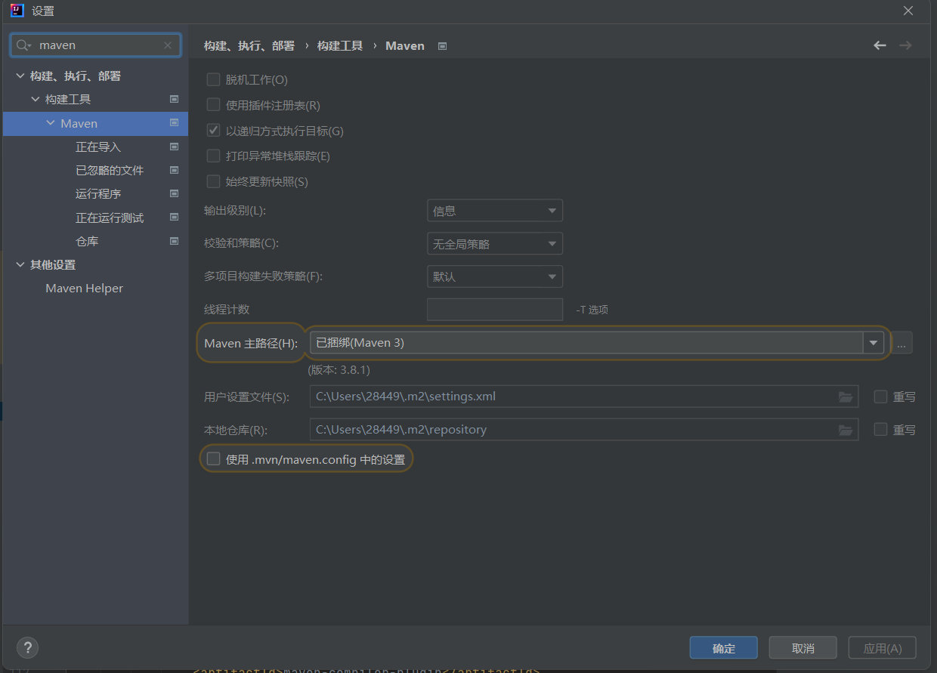Image resolution: width=937 pixels, height=673 pixels.
Task: Go forward using the right arrow icon
Action: (905, 45)
